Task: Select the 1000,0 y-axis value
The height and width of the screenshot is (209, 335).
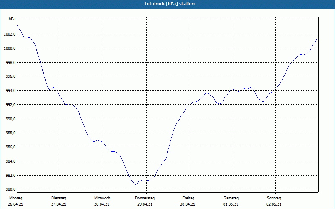Action: click(x=9, y=48)
